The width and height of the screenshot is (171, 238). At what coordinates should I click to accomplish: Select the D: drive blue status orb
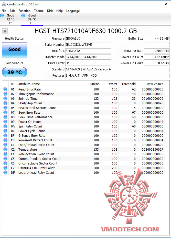click(x=23, y=15)
